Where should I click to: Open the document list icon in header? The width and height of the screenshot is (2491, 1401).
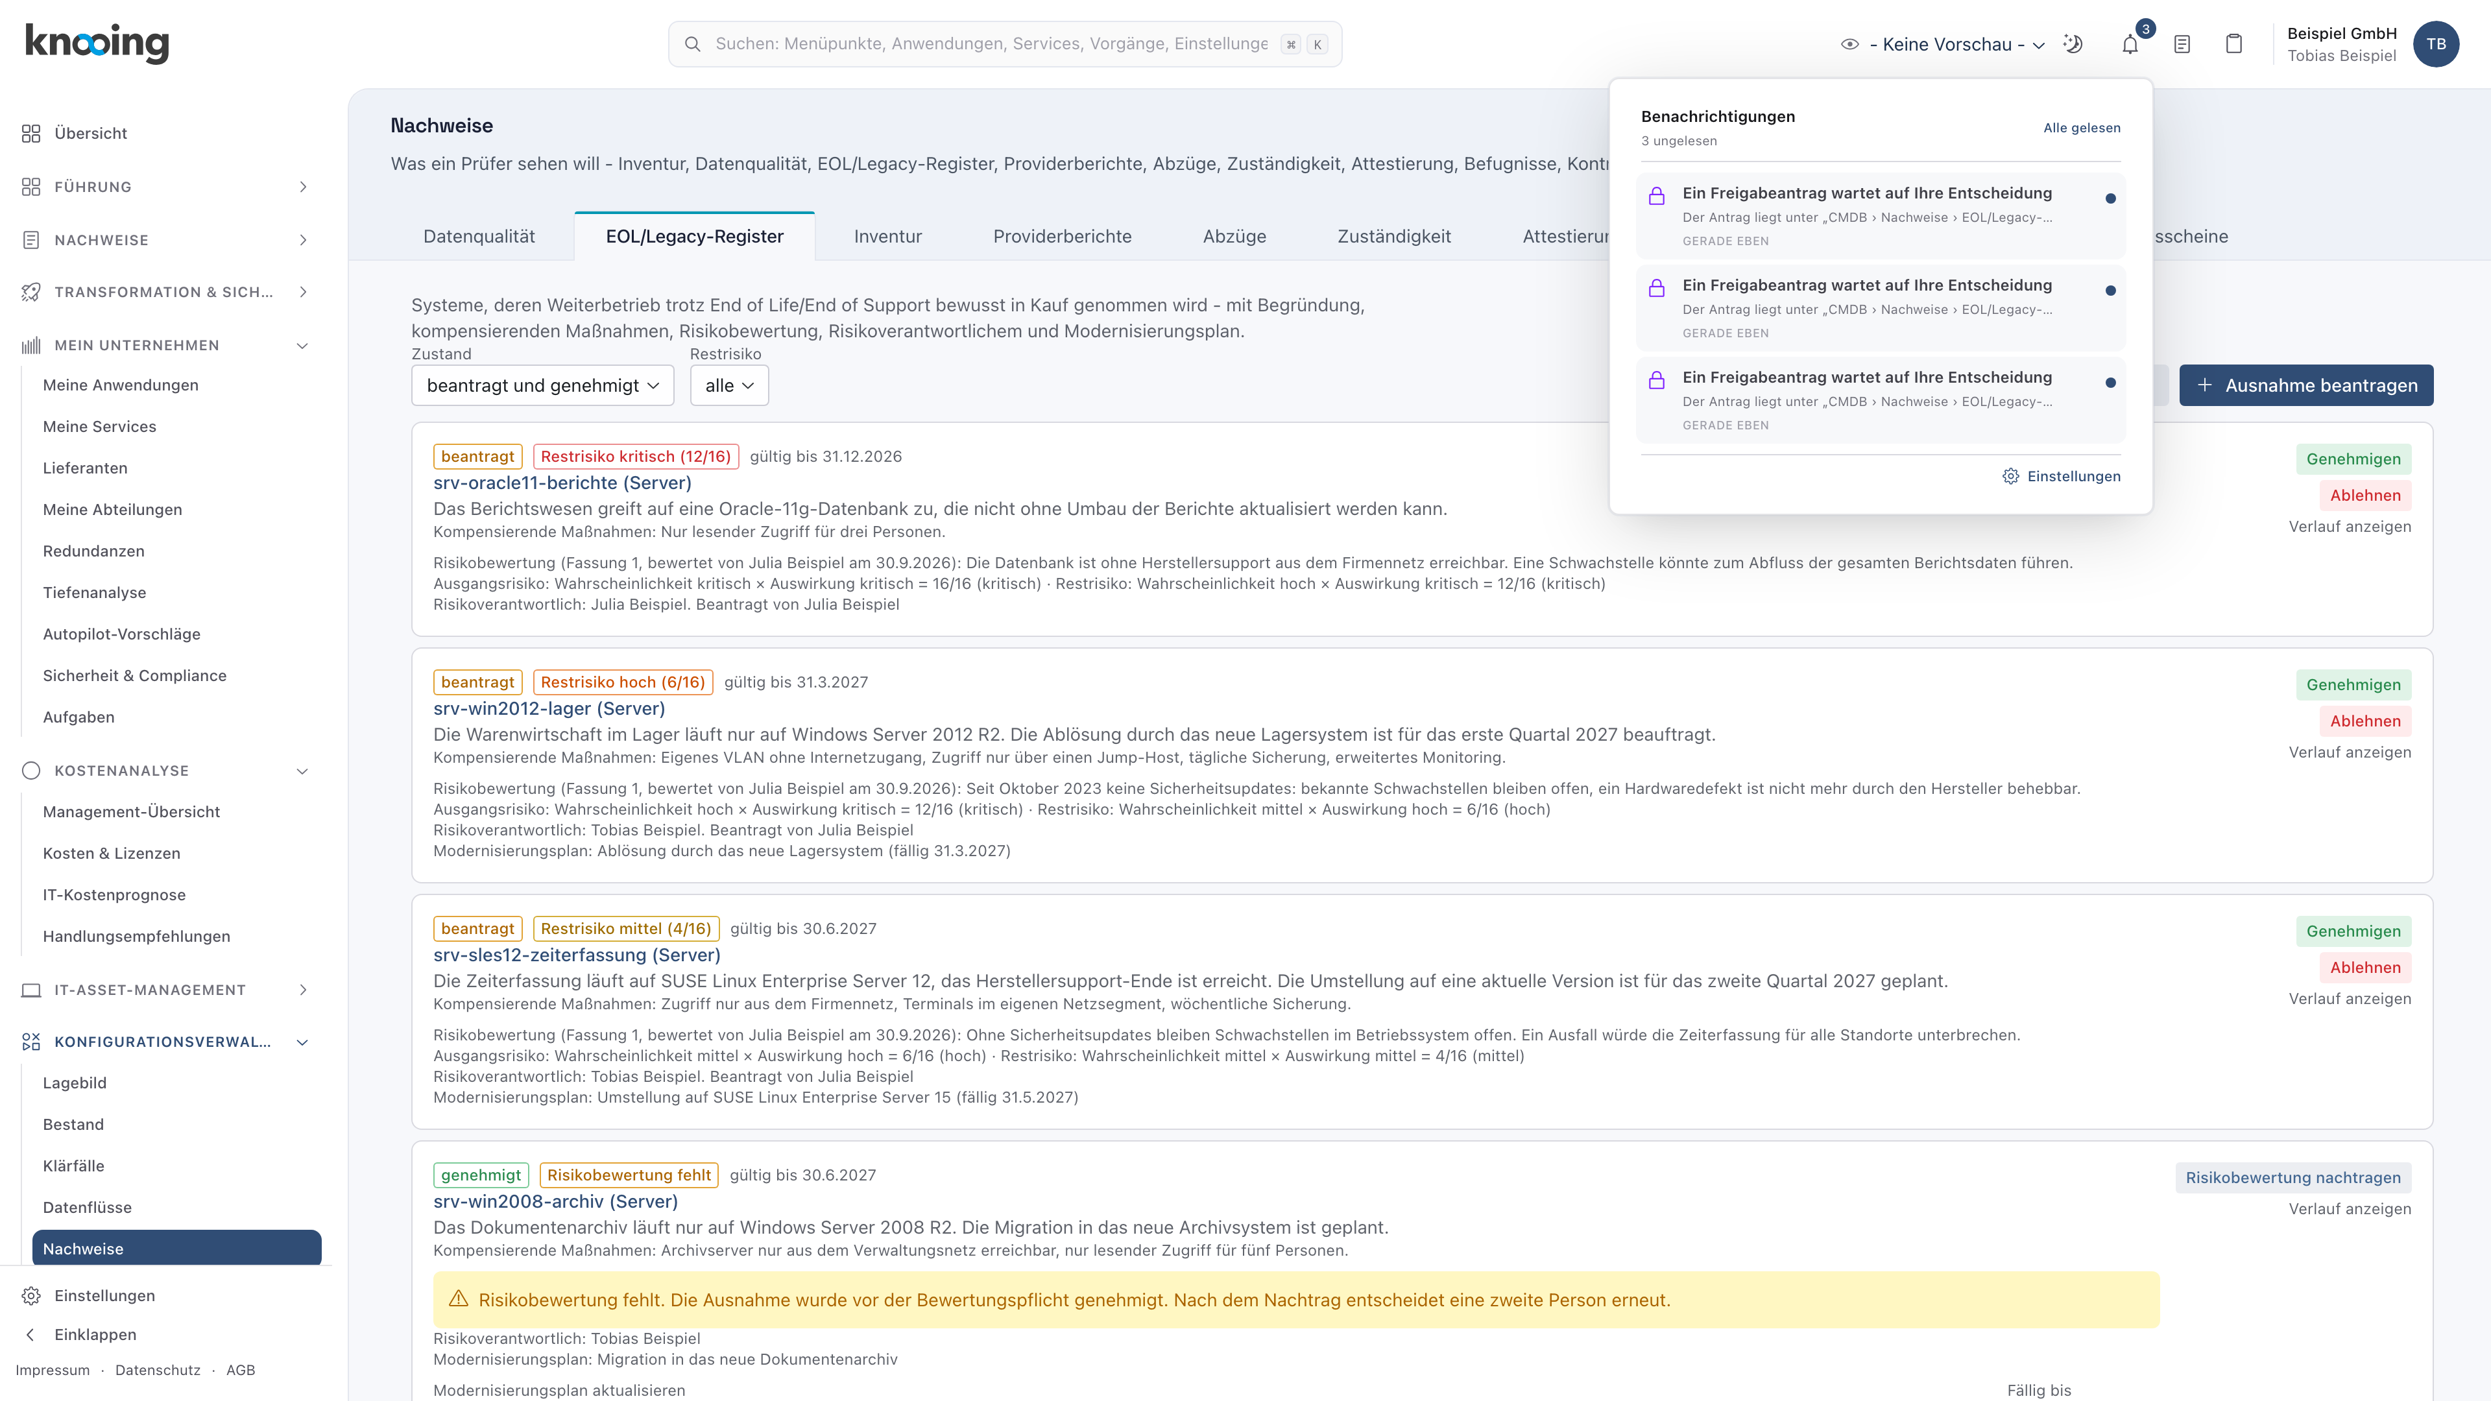pos(2182,45)
